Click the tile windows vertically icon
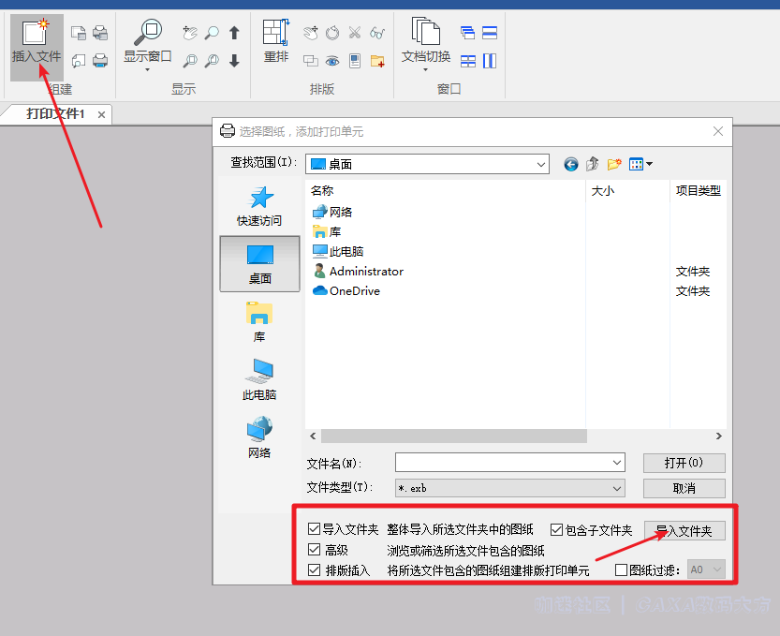The width and height of the screenshot is (780, 636). click(x=490, y=61)
